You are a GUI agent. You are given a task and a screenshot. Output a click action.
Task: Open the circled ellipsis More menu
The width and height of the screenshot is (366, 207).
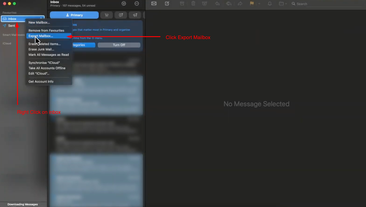137,4
